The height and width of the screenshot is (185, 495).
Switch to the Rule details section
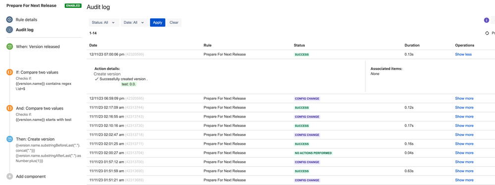27,20
